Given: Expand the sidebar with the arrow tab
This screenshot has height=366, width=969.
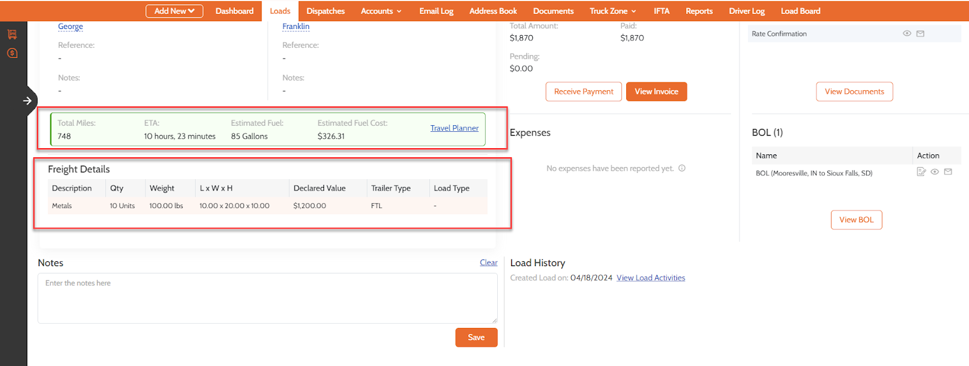Looking at the screenshot, I should [28, 101].
